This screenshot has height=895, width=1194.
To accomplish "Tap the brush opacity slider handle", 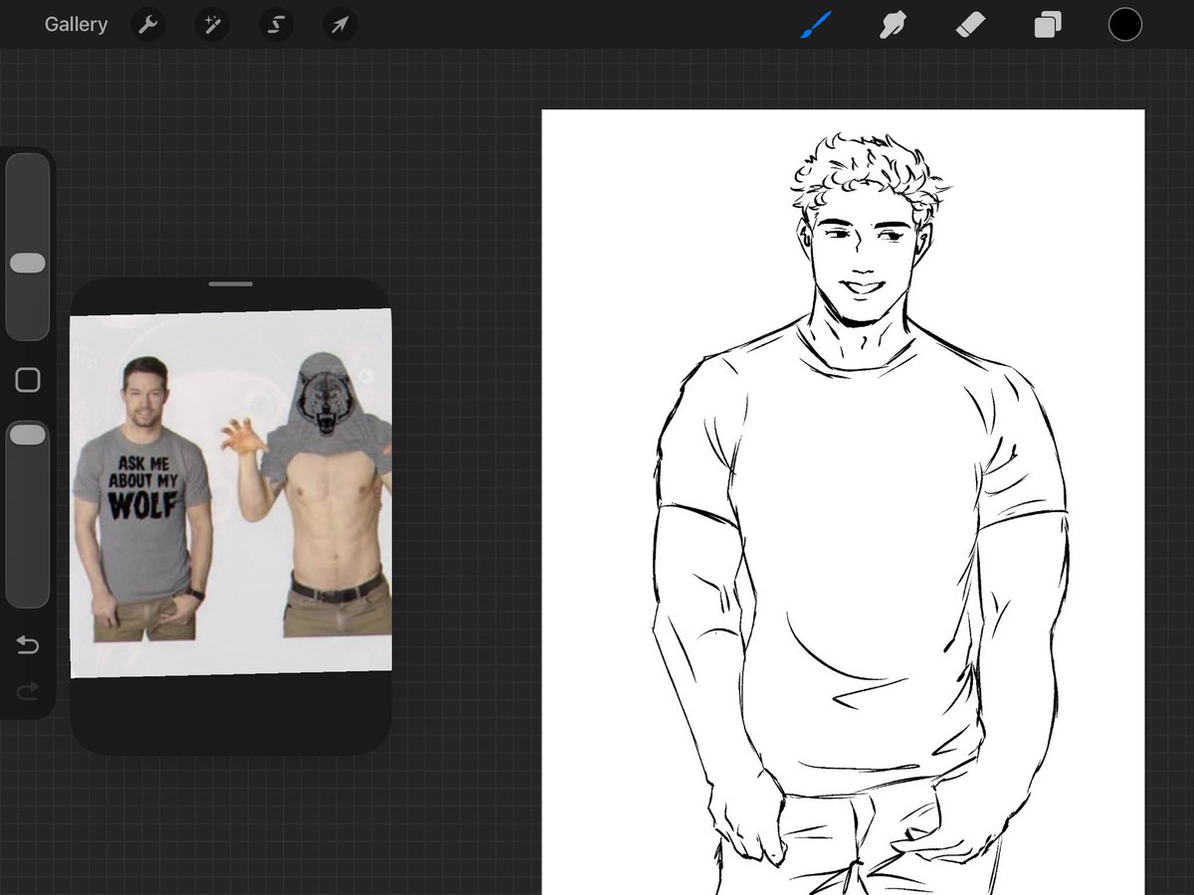I will (28, 435).
